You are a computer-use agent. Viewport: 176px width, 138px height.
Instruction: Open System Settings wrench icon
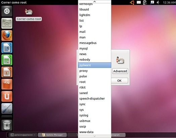(x=7, y=109)
